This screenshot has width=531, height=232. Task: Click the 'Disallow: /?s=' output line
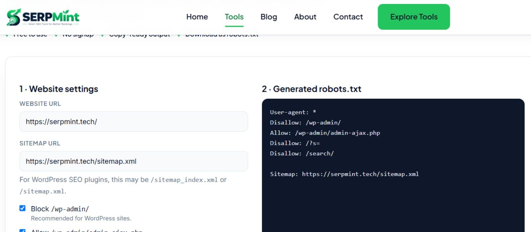click(295, 143)
